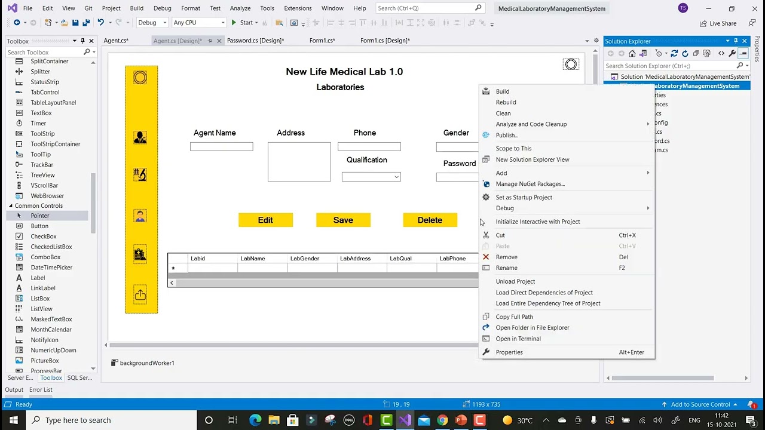
Task: Click the View Code icon in Solution Explorer
Action: [721, 54]
